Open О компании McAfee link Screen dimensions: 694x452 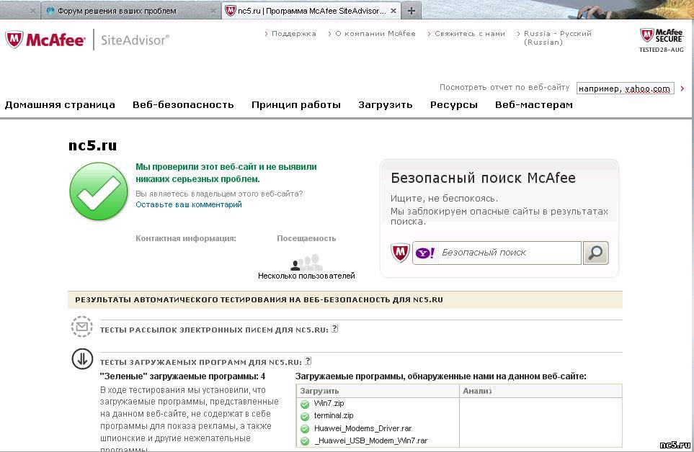pos(375,34)
